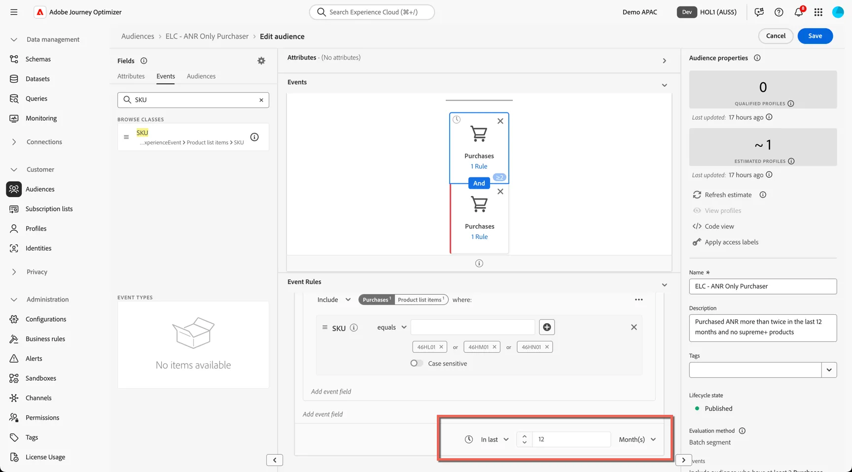Open the hamburger navigation menu
852x472 pixels.
pos(14,12)
